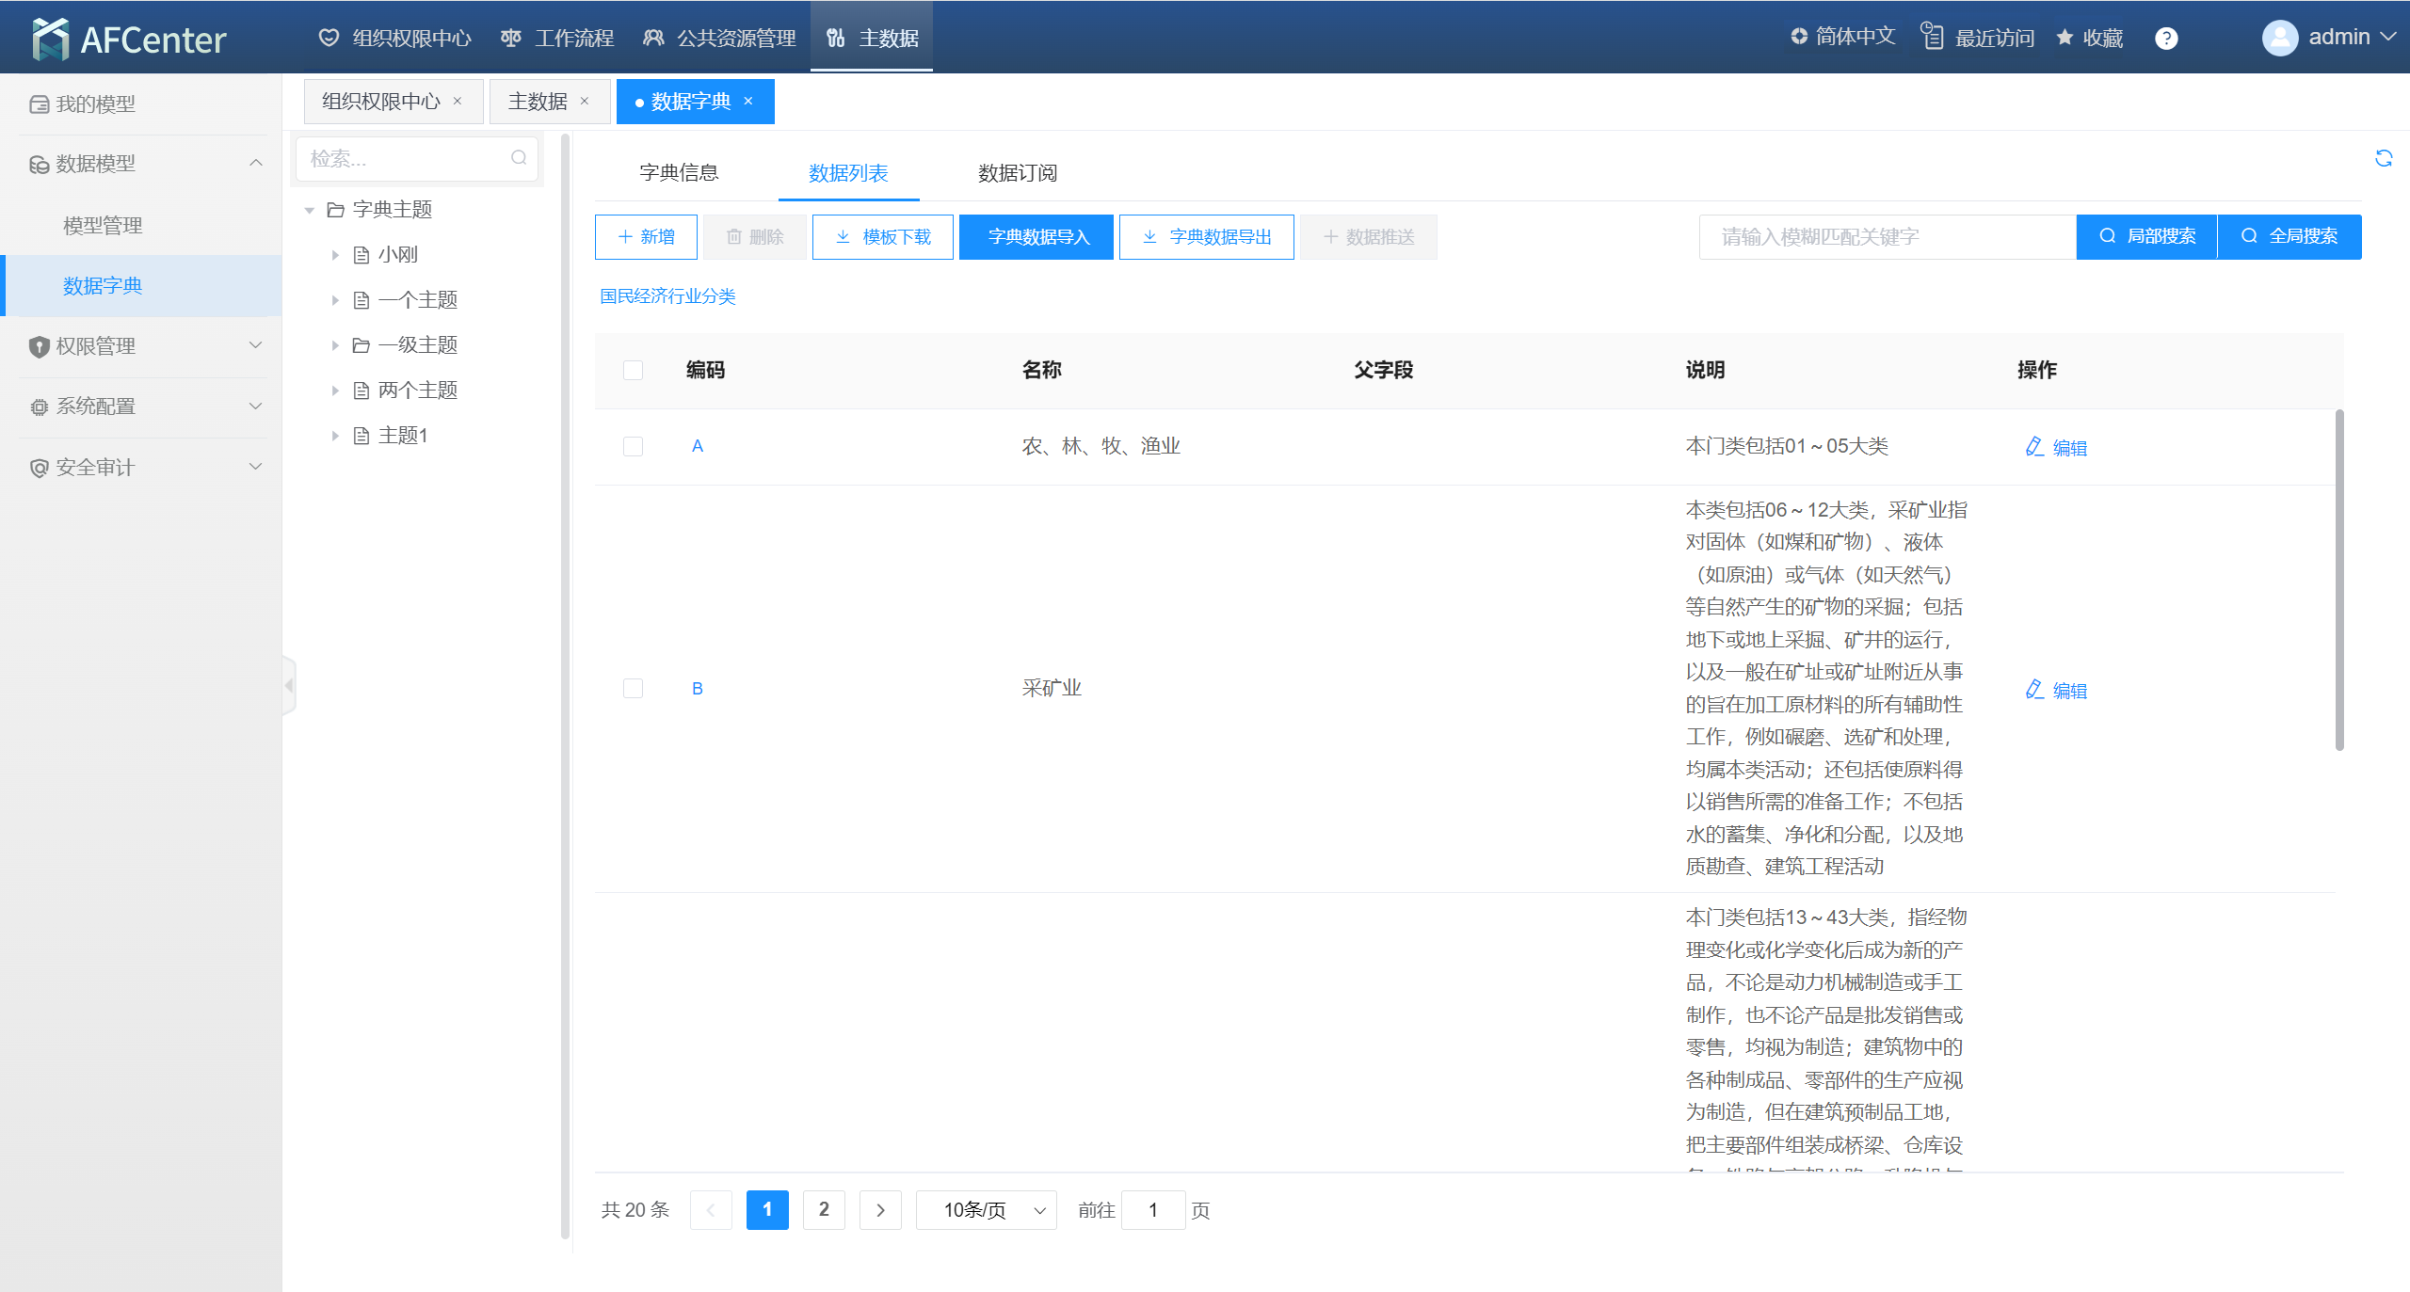This screenshot has width=2410, height=1292.
Task: Click the language globe icon 简体中文
Action: coord(1799,37)
